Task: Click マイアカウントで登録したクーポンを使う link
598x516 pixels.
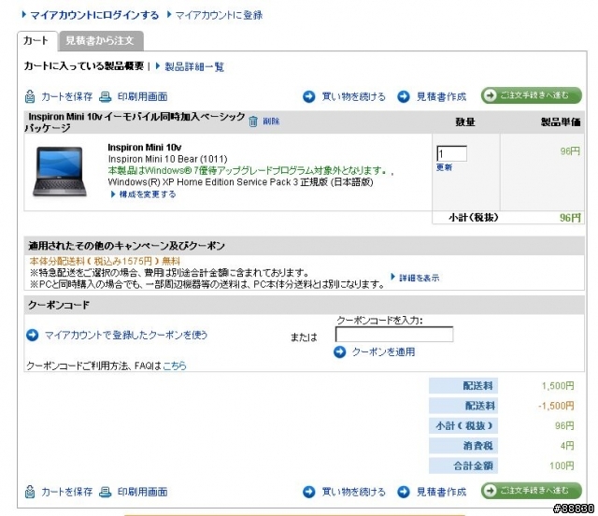Action: point(126,335)
